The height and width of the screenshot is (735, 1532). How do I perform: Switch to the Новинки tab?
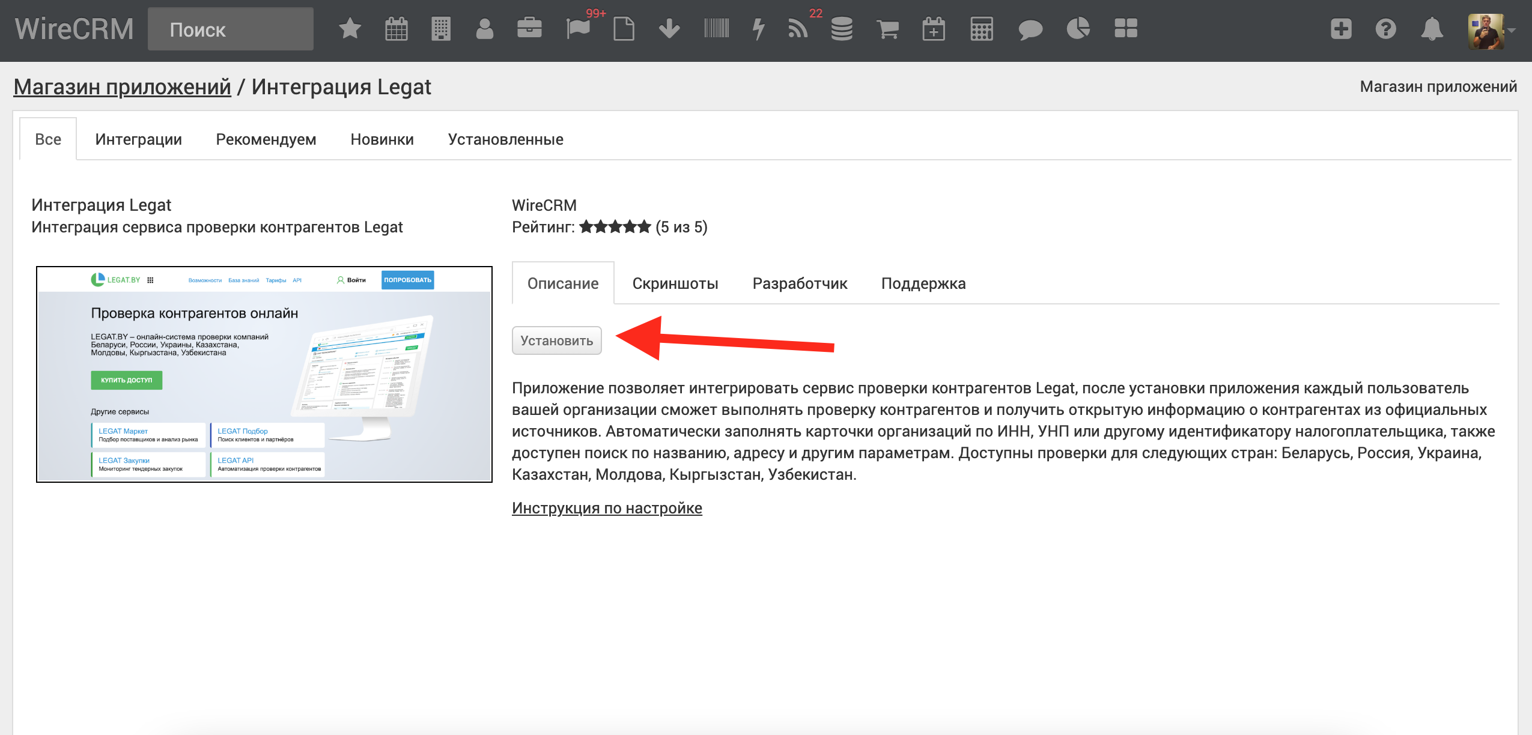click(x=382, y=139)
